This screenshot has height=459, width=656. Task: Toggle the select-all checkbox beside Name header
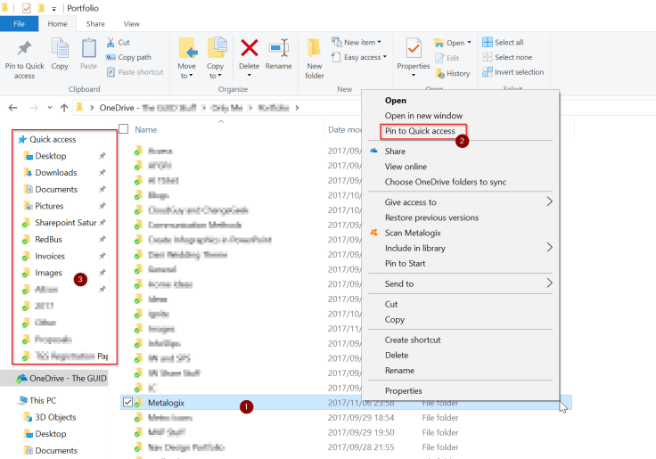pyautogui.click(x=123, y=129)
